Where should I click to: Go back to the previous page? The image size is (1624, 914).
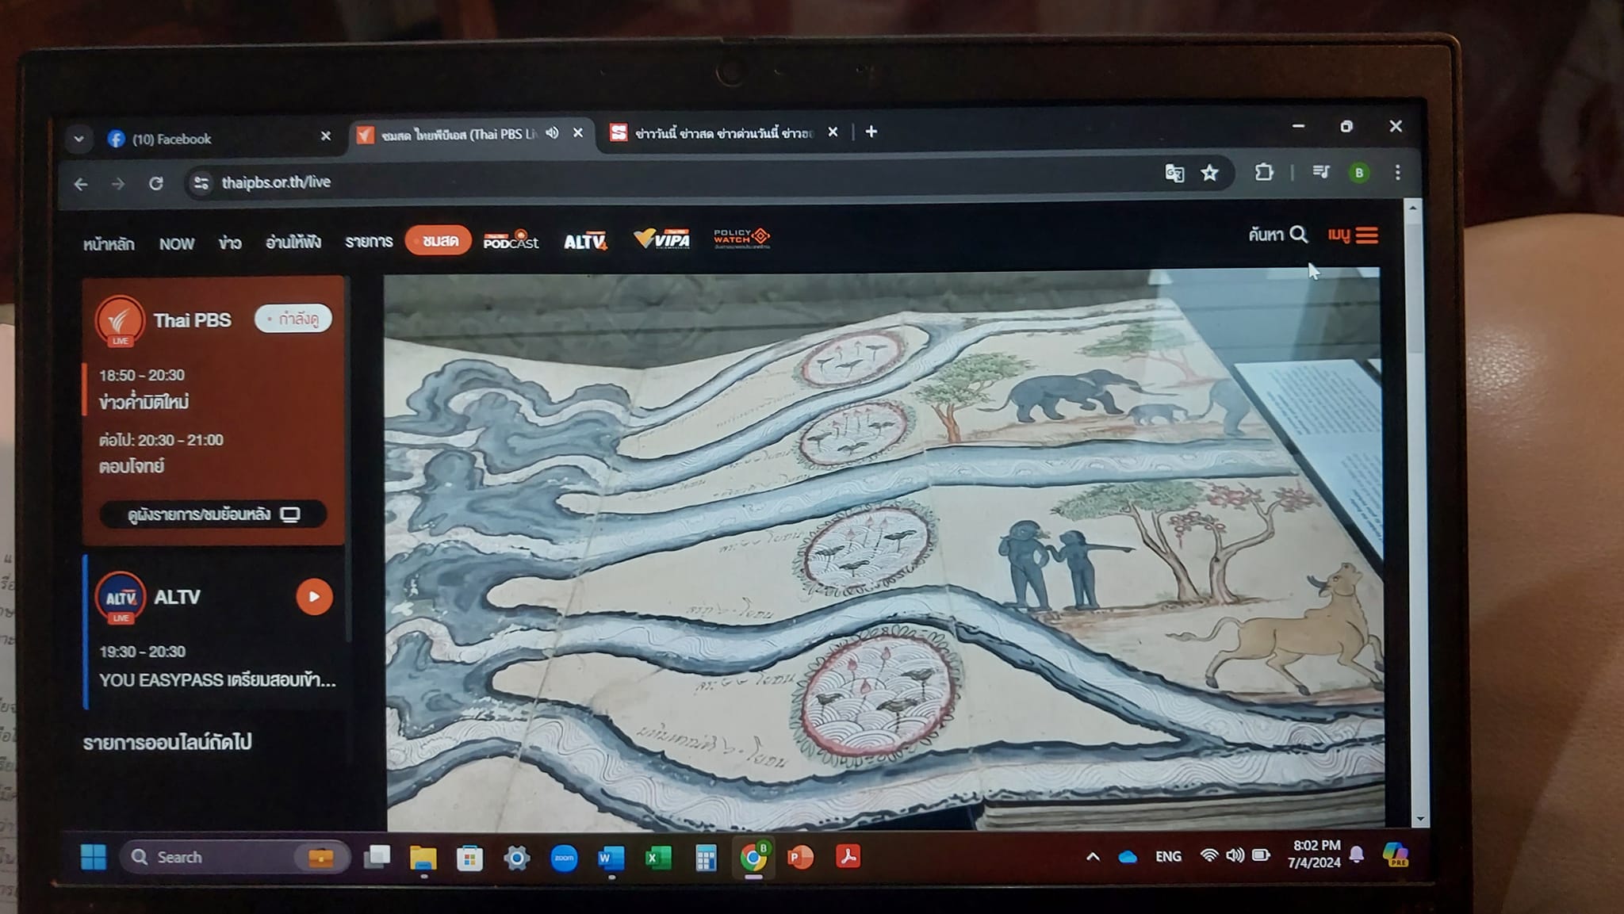[x=81, y=184]
